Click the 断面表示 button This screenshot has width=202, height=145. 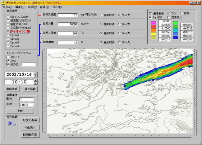pyautogui.click(x=30, y=135)
